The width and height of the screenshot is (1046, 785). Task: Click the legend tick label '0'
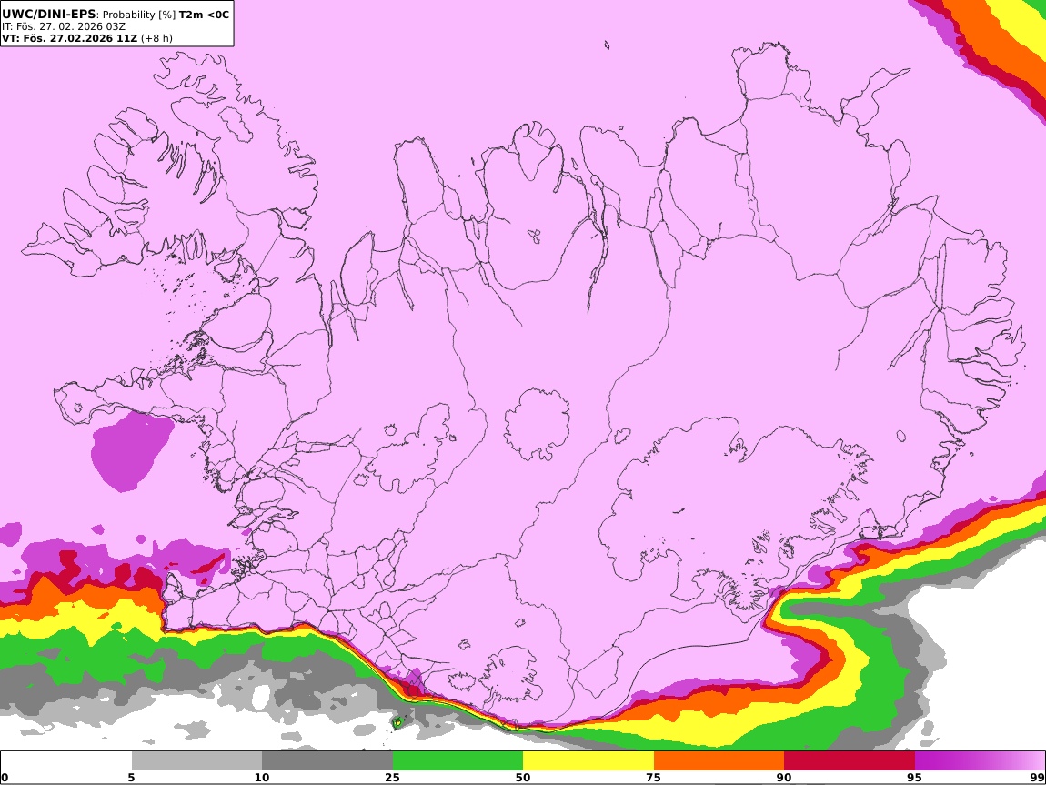click(x=5, y=778)
